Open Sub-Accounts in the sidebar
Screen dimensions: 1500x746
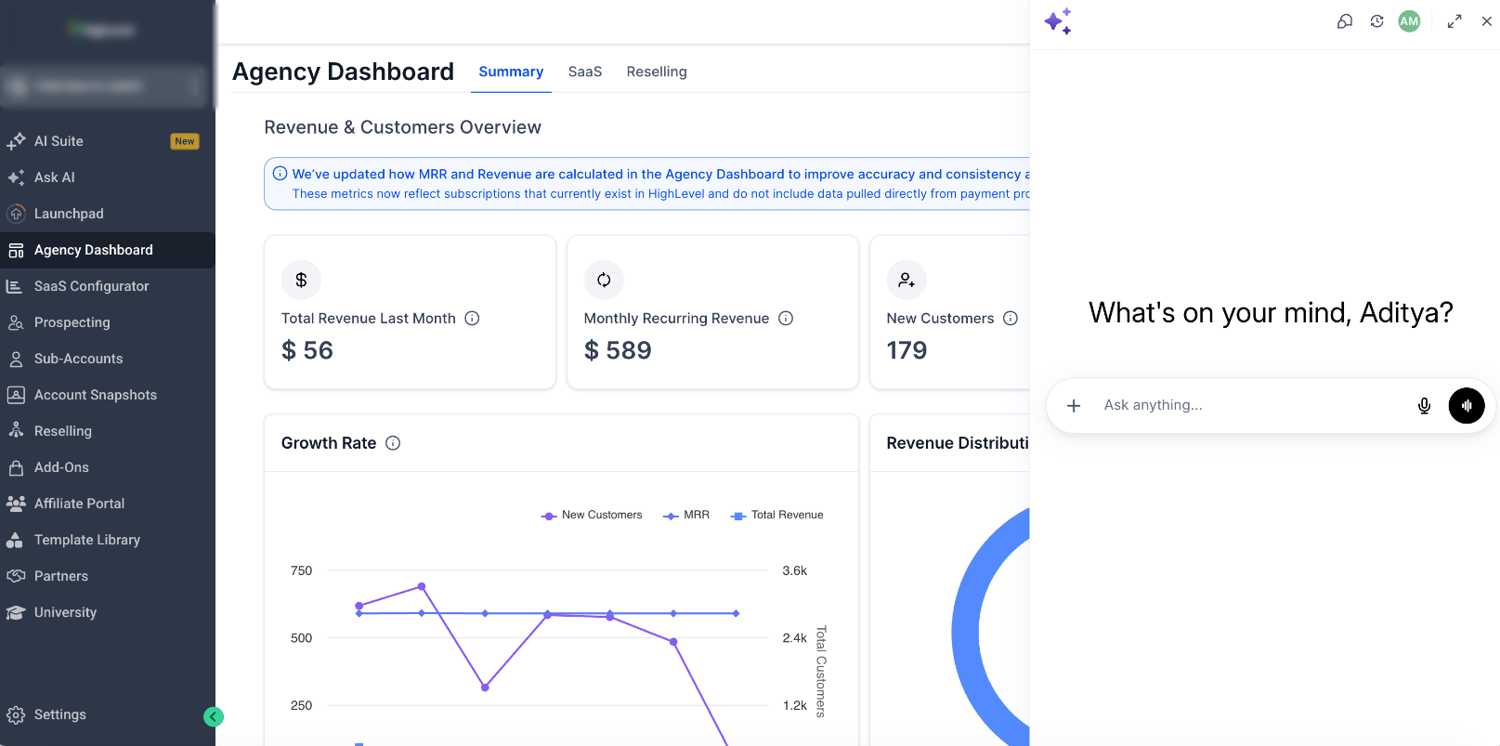(108, 359)
